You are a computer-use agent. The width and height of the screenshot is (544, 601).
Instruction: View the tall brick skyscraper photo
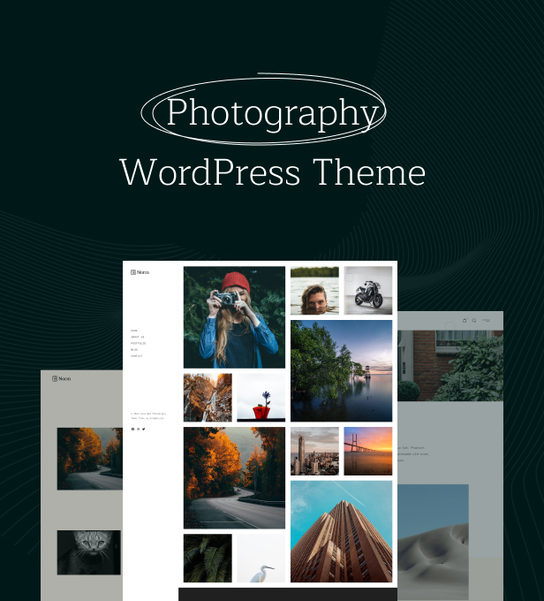click(341, 531)
